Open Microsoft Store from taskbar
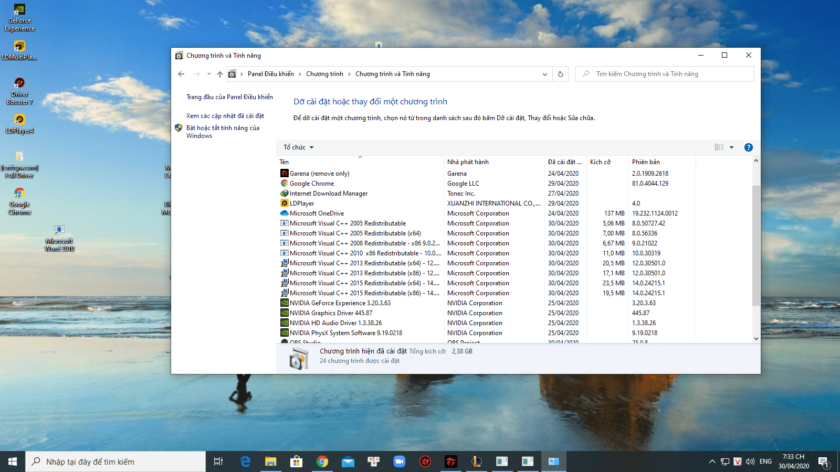 click(297, 462)
